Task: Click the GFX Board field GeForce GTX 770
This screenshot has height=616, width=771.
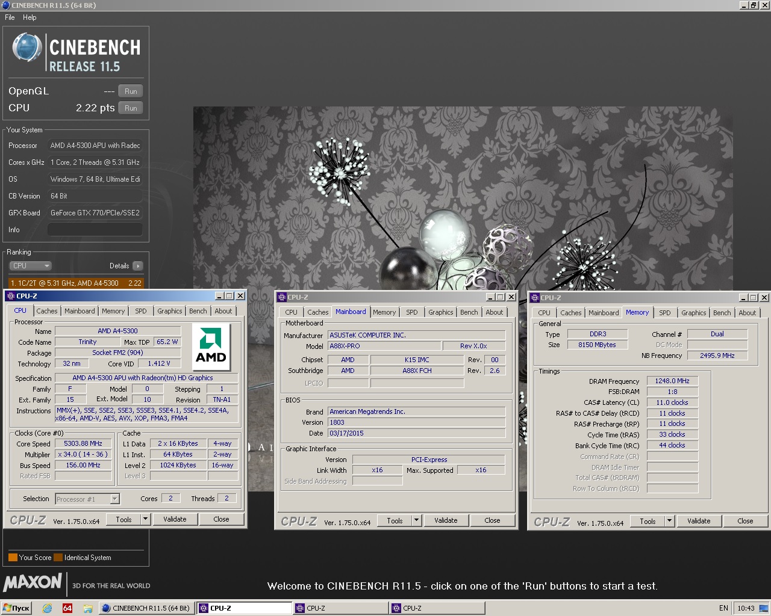Action: pos(95,213)
